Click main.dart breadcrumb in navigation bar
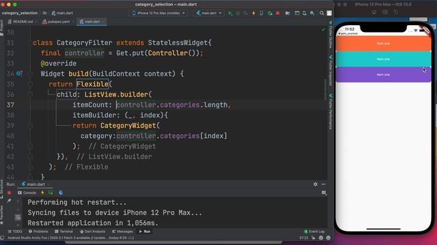 click(62, 13)
